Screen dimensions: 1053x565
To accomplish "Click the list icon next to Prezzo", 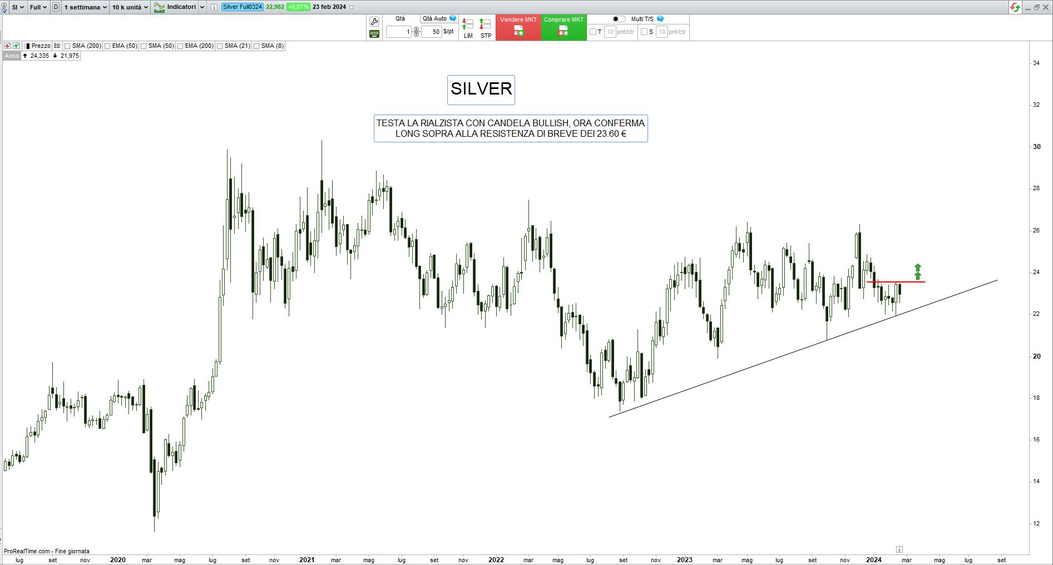I will tap(57, 46).
